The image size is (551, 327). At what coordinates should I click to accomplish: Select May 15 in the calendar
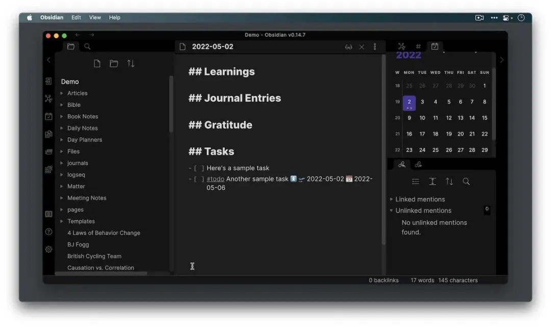tap(485, 118)
